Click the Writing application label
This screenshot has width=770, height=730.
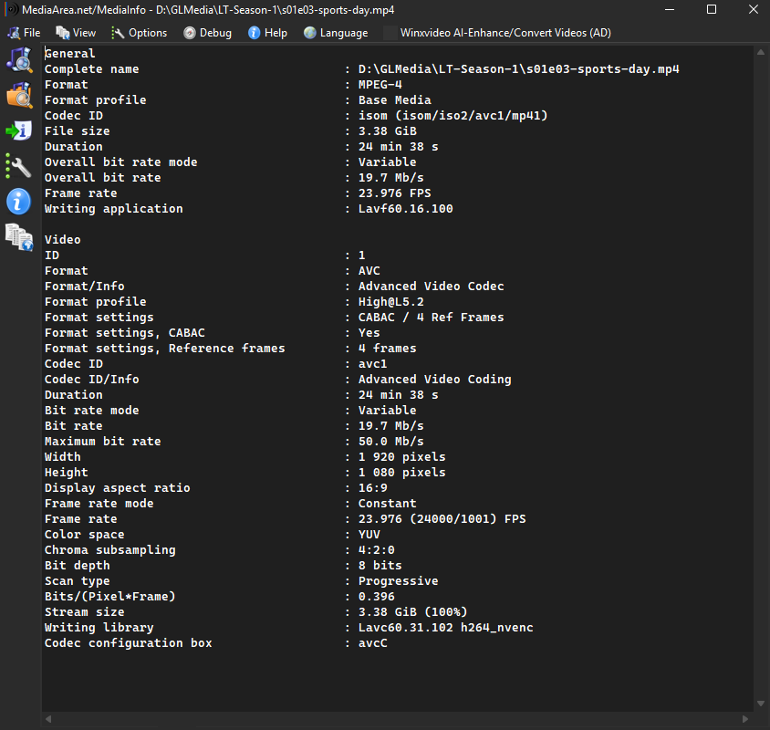pos(113,209)
